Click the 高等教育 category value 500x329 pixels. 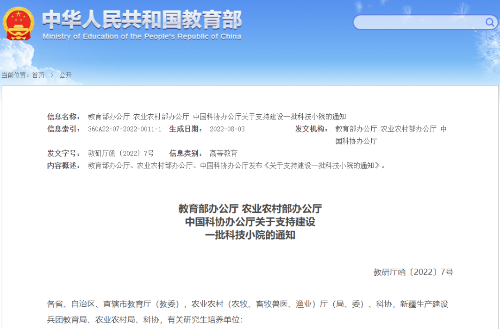tap(224, 153)
